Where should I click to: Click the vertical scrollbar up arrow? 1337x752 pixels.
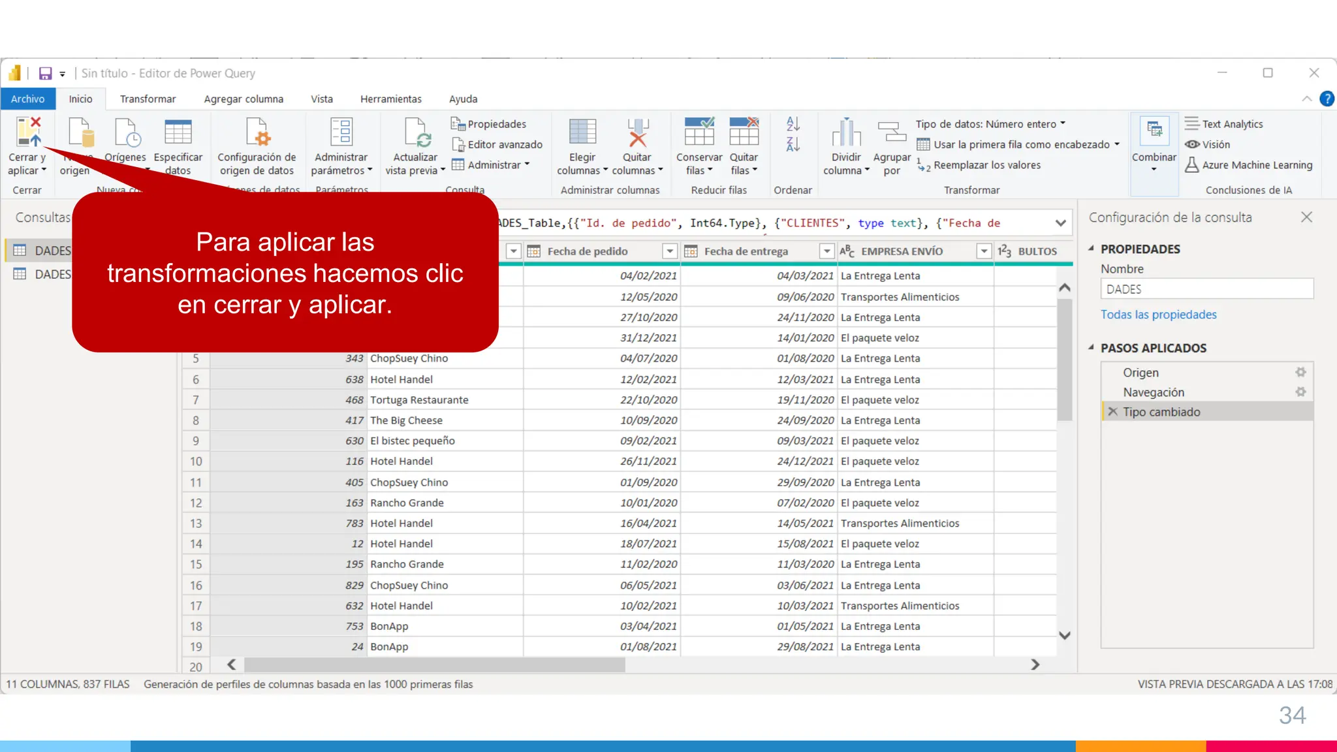(1065, 287)
